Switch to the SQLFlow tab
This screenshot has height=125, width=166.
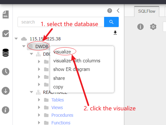147,11
